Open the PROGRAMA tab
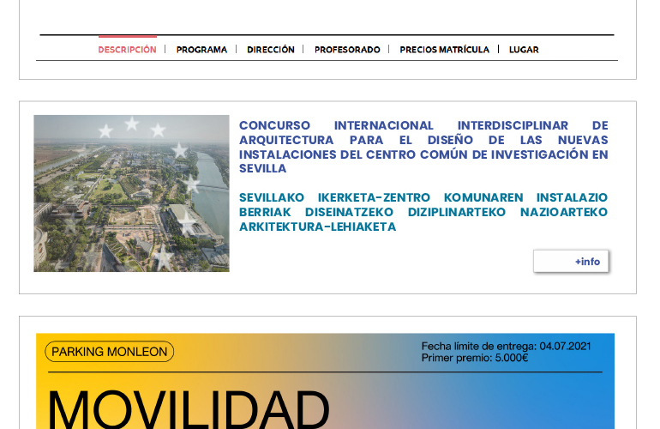 [x=201, y=50]
